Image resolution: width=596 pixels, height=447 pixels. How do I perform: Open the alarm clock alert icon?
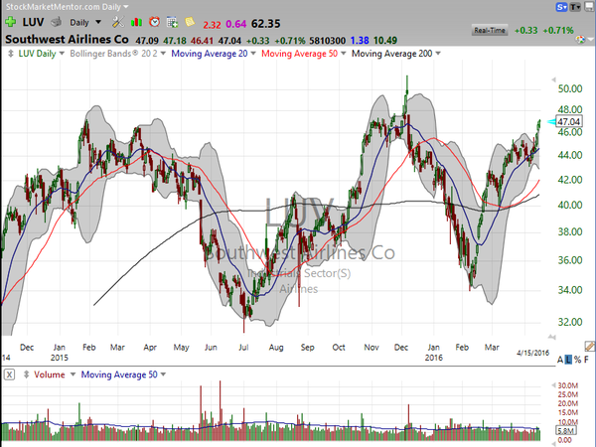click(x=154, y=22)
